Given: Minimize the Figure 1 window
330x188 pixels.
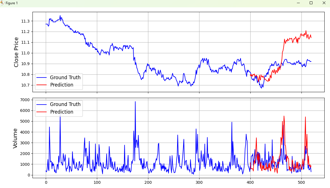Looking at the screenshot, I should pos(298,3).
